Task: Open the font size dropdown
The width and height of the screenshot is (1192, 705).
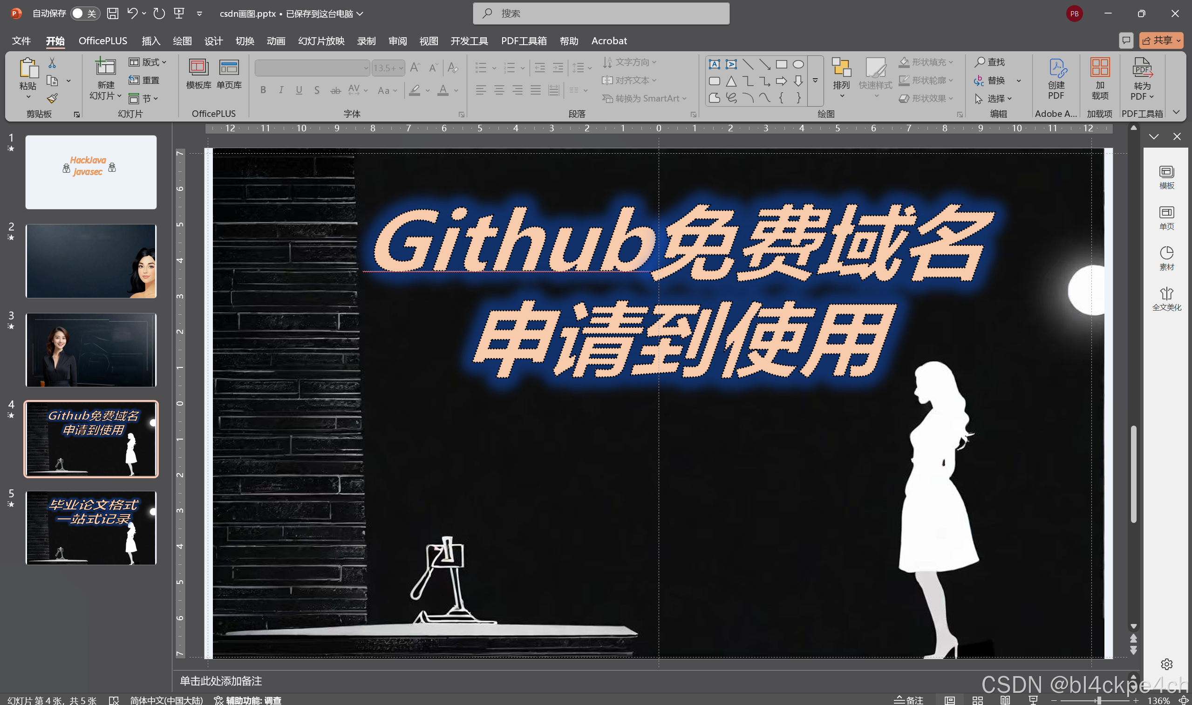Action: pos(402,68)
